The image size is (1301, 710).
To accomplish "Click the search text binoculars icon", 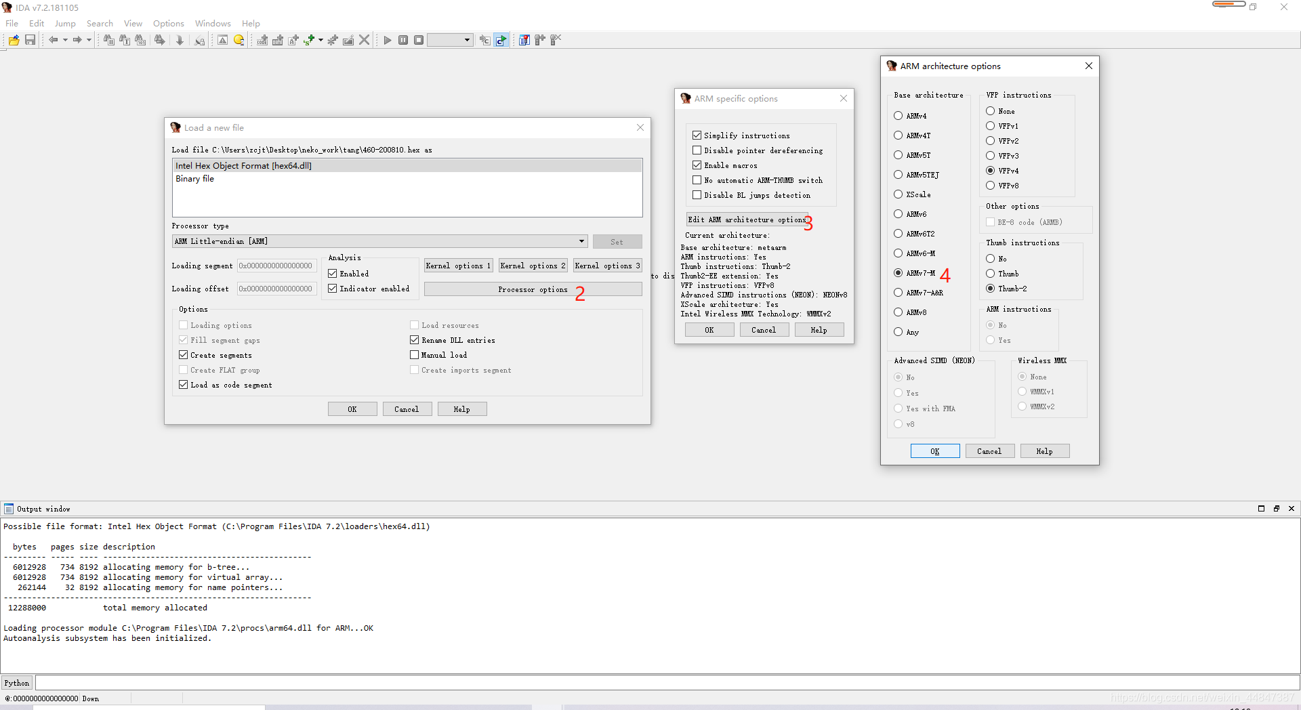I will (x=125, y=40).
